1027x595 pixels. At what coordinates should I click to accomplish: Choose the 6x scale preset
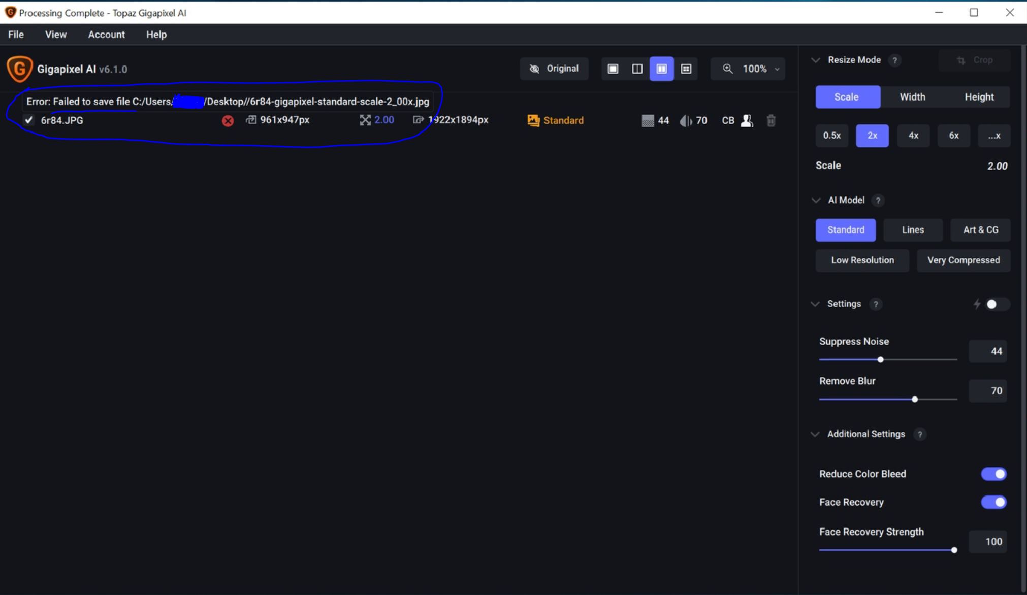pos(954,136)
